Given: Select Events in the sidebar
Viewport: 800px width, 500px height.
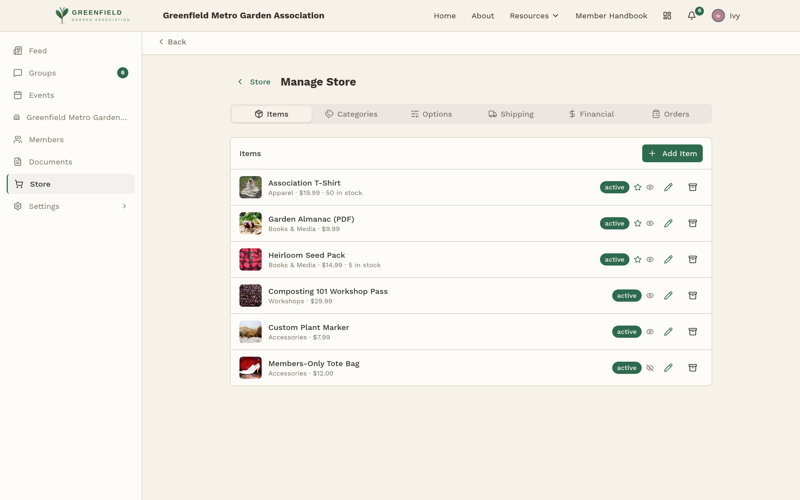Looking at the screenshot, I should point(41,95).
